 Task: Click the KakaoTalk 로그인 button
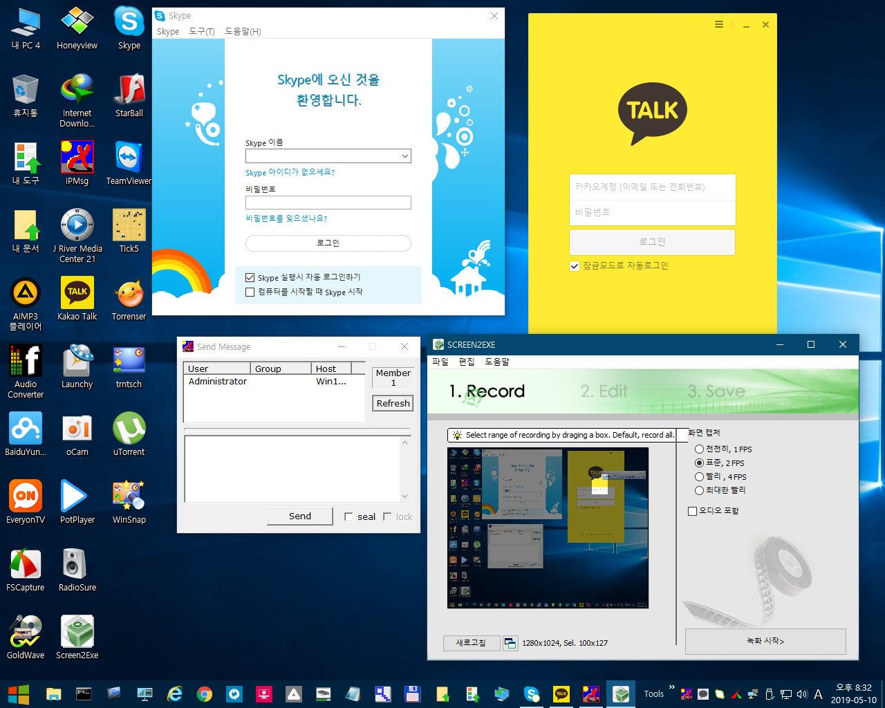point(652,242)
